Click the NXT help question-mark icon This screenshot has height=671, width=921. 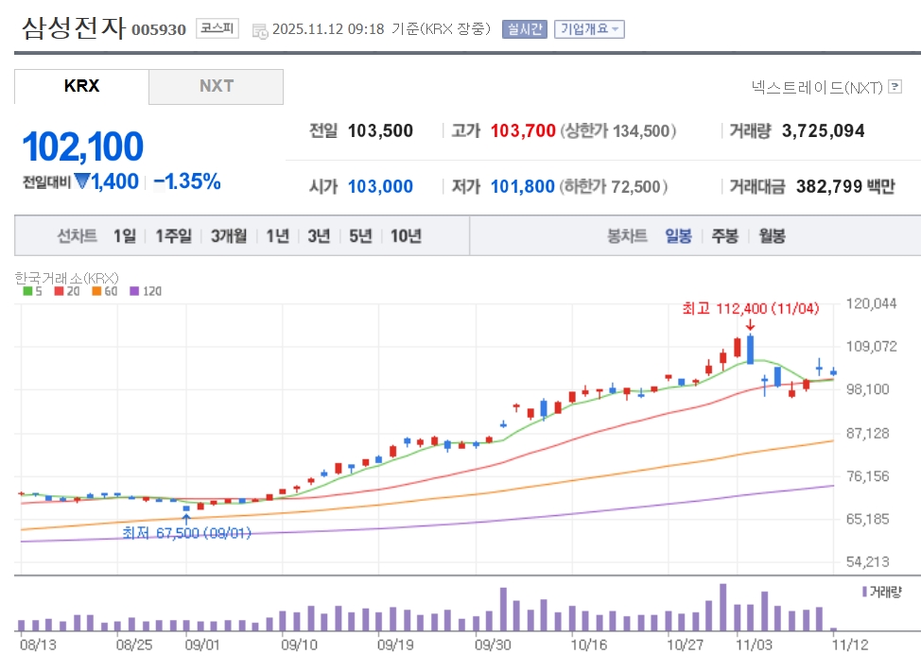pos(895,87)
